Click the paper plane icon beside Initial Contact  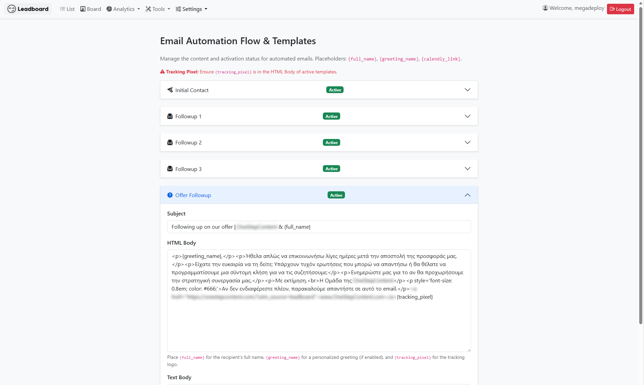pyautogui.click(x=170, y=90)
